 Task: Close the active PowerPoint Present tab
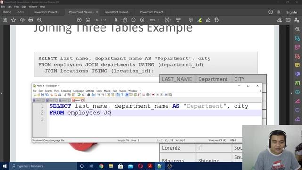tap(97, 12)
